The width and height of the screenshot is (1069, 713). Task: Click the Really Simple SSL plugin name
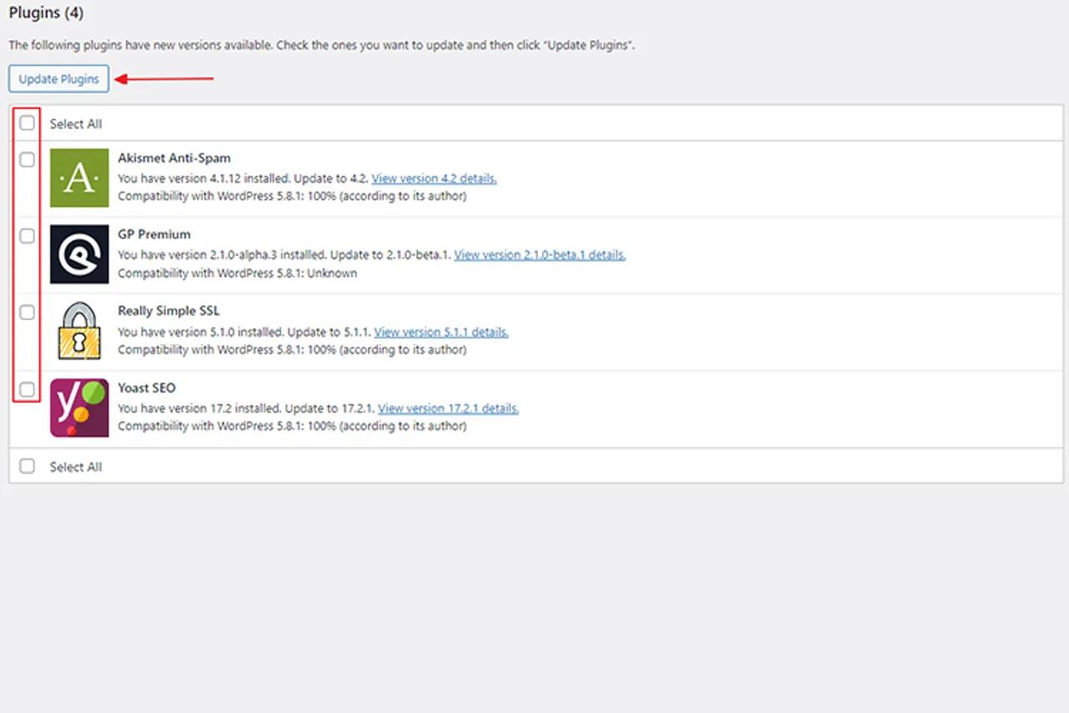pos(169,311)
